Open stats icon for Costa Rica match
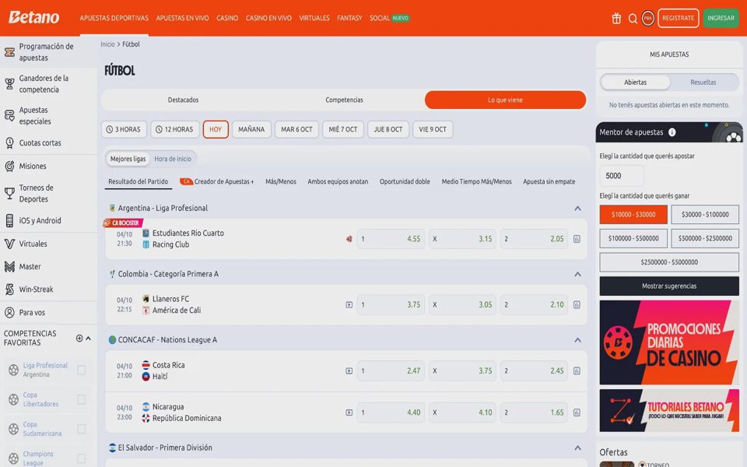The image size is (747, 467). pos(577,370)
